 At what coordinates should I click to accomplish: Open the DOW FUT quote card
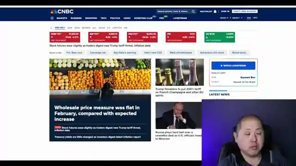(65, 37)
